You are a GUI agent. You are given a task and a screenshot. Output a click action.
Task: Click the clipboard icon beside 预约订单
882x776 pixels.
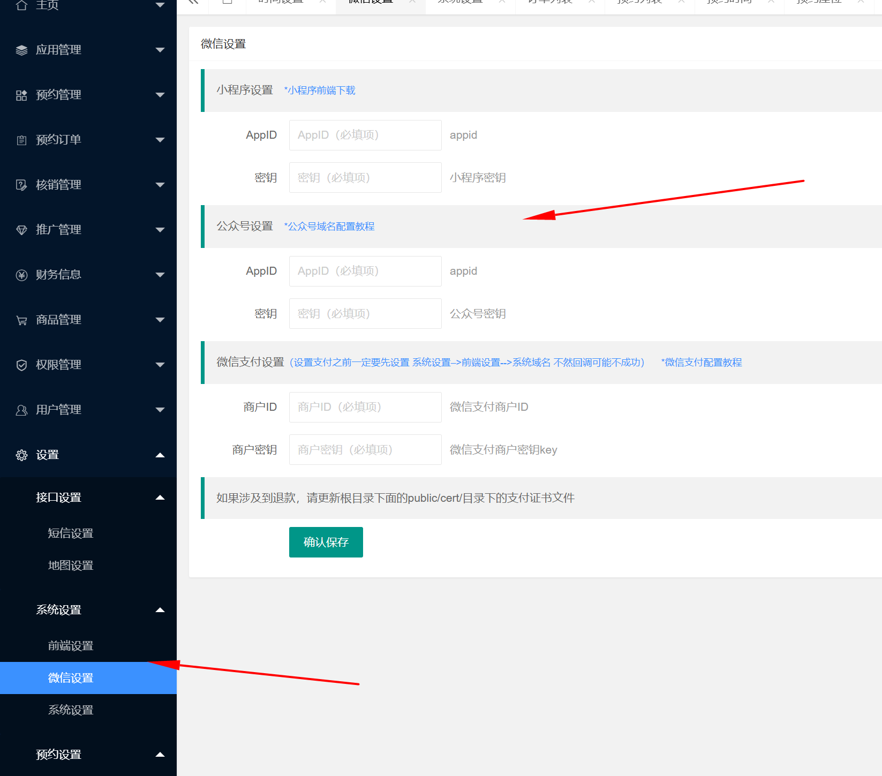[21, 140]
